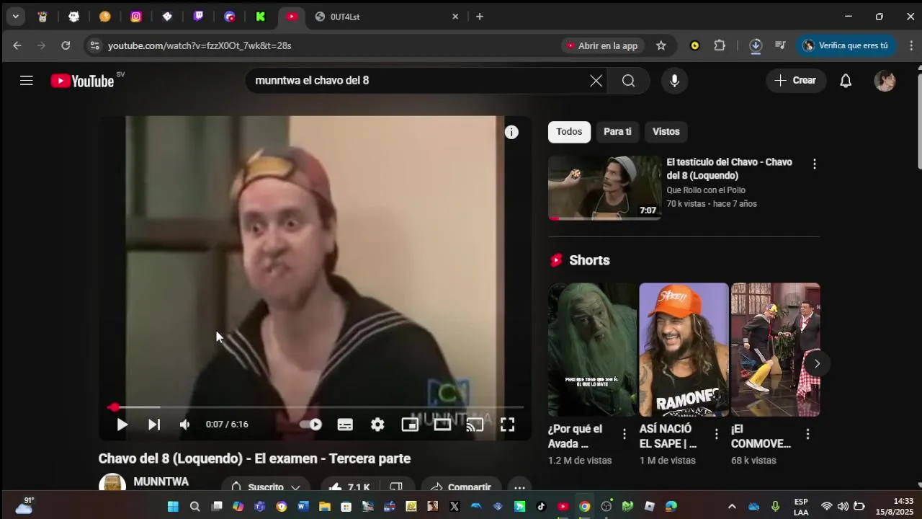Run search with magnifying glass button
Viewport: 922px width, 519px height.
click(628, 81)
